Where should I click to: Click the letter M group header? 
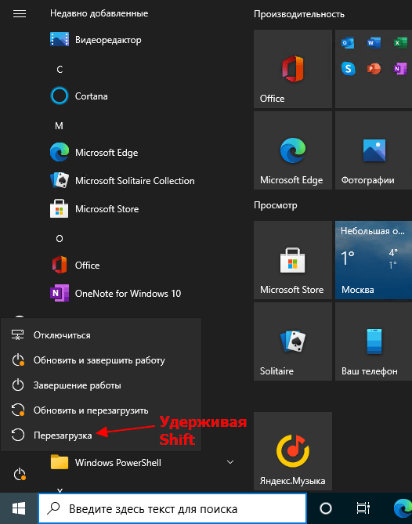(59, 126)
